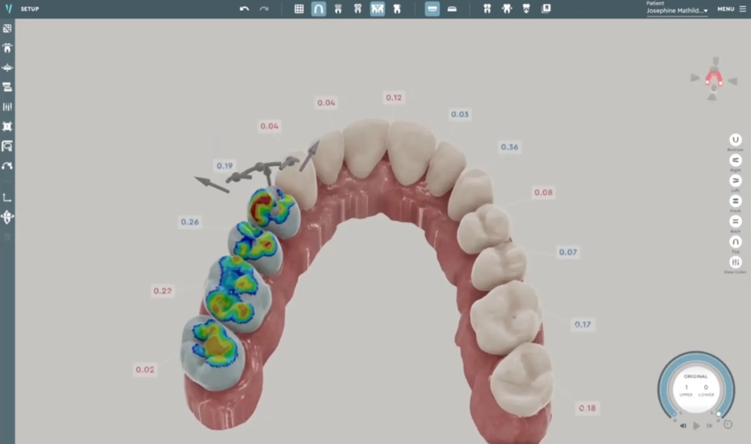751x444 pixels.
Task: Toggle the grid overlay icon
Action: pyautogui.click(x=299, y=9)
